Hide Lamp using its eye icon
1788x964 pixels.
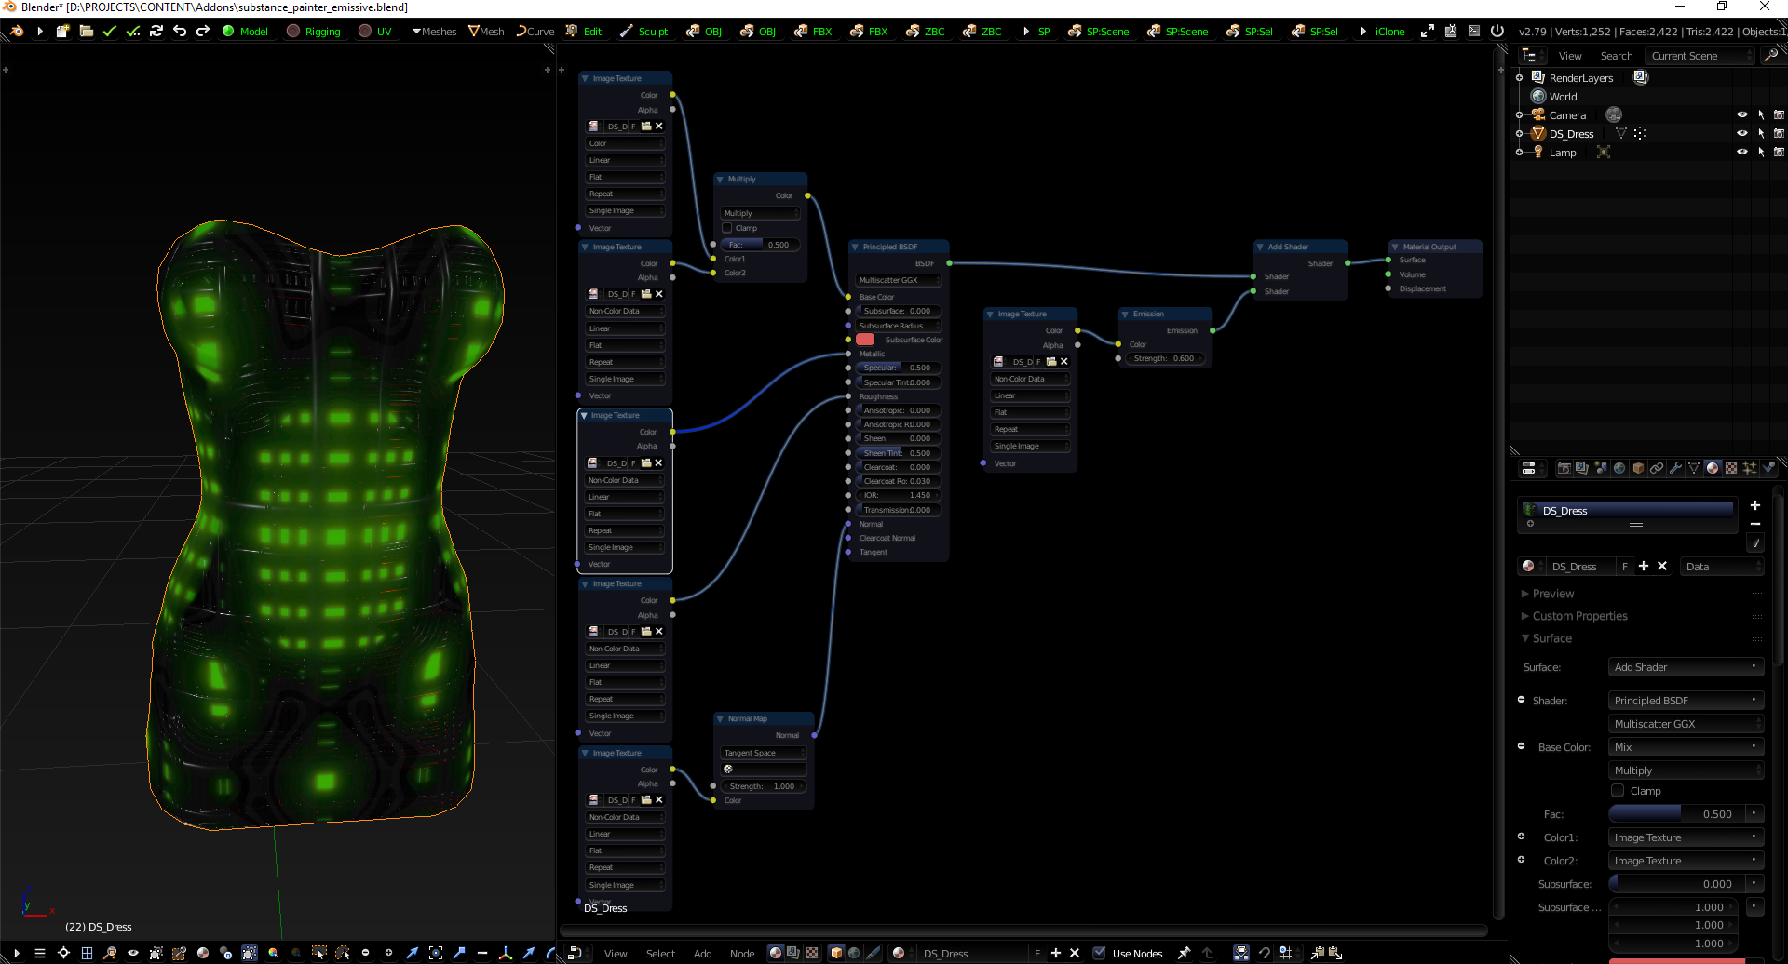pos(1742,153)
